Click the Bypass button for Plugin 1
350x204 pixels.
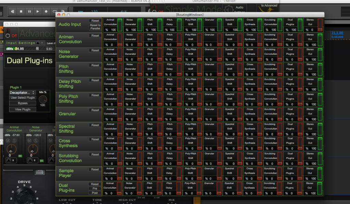(x=23, y=103)
